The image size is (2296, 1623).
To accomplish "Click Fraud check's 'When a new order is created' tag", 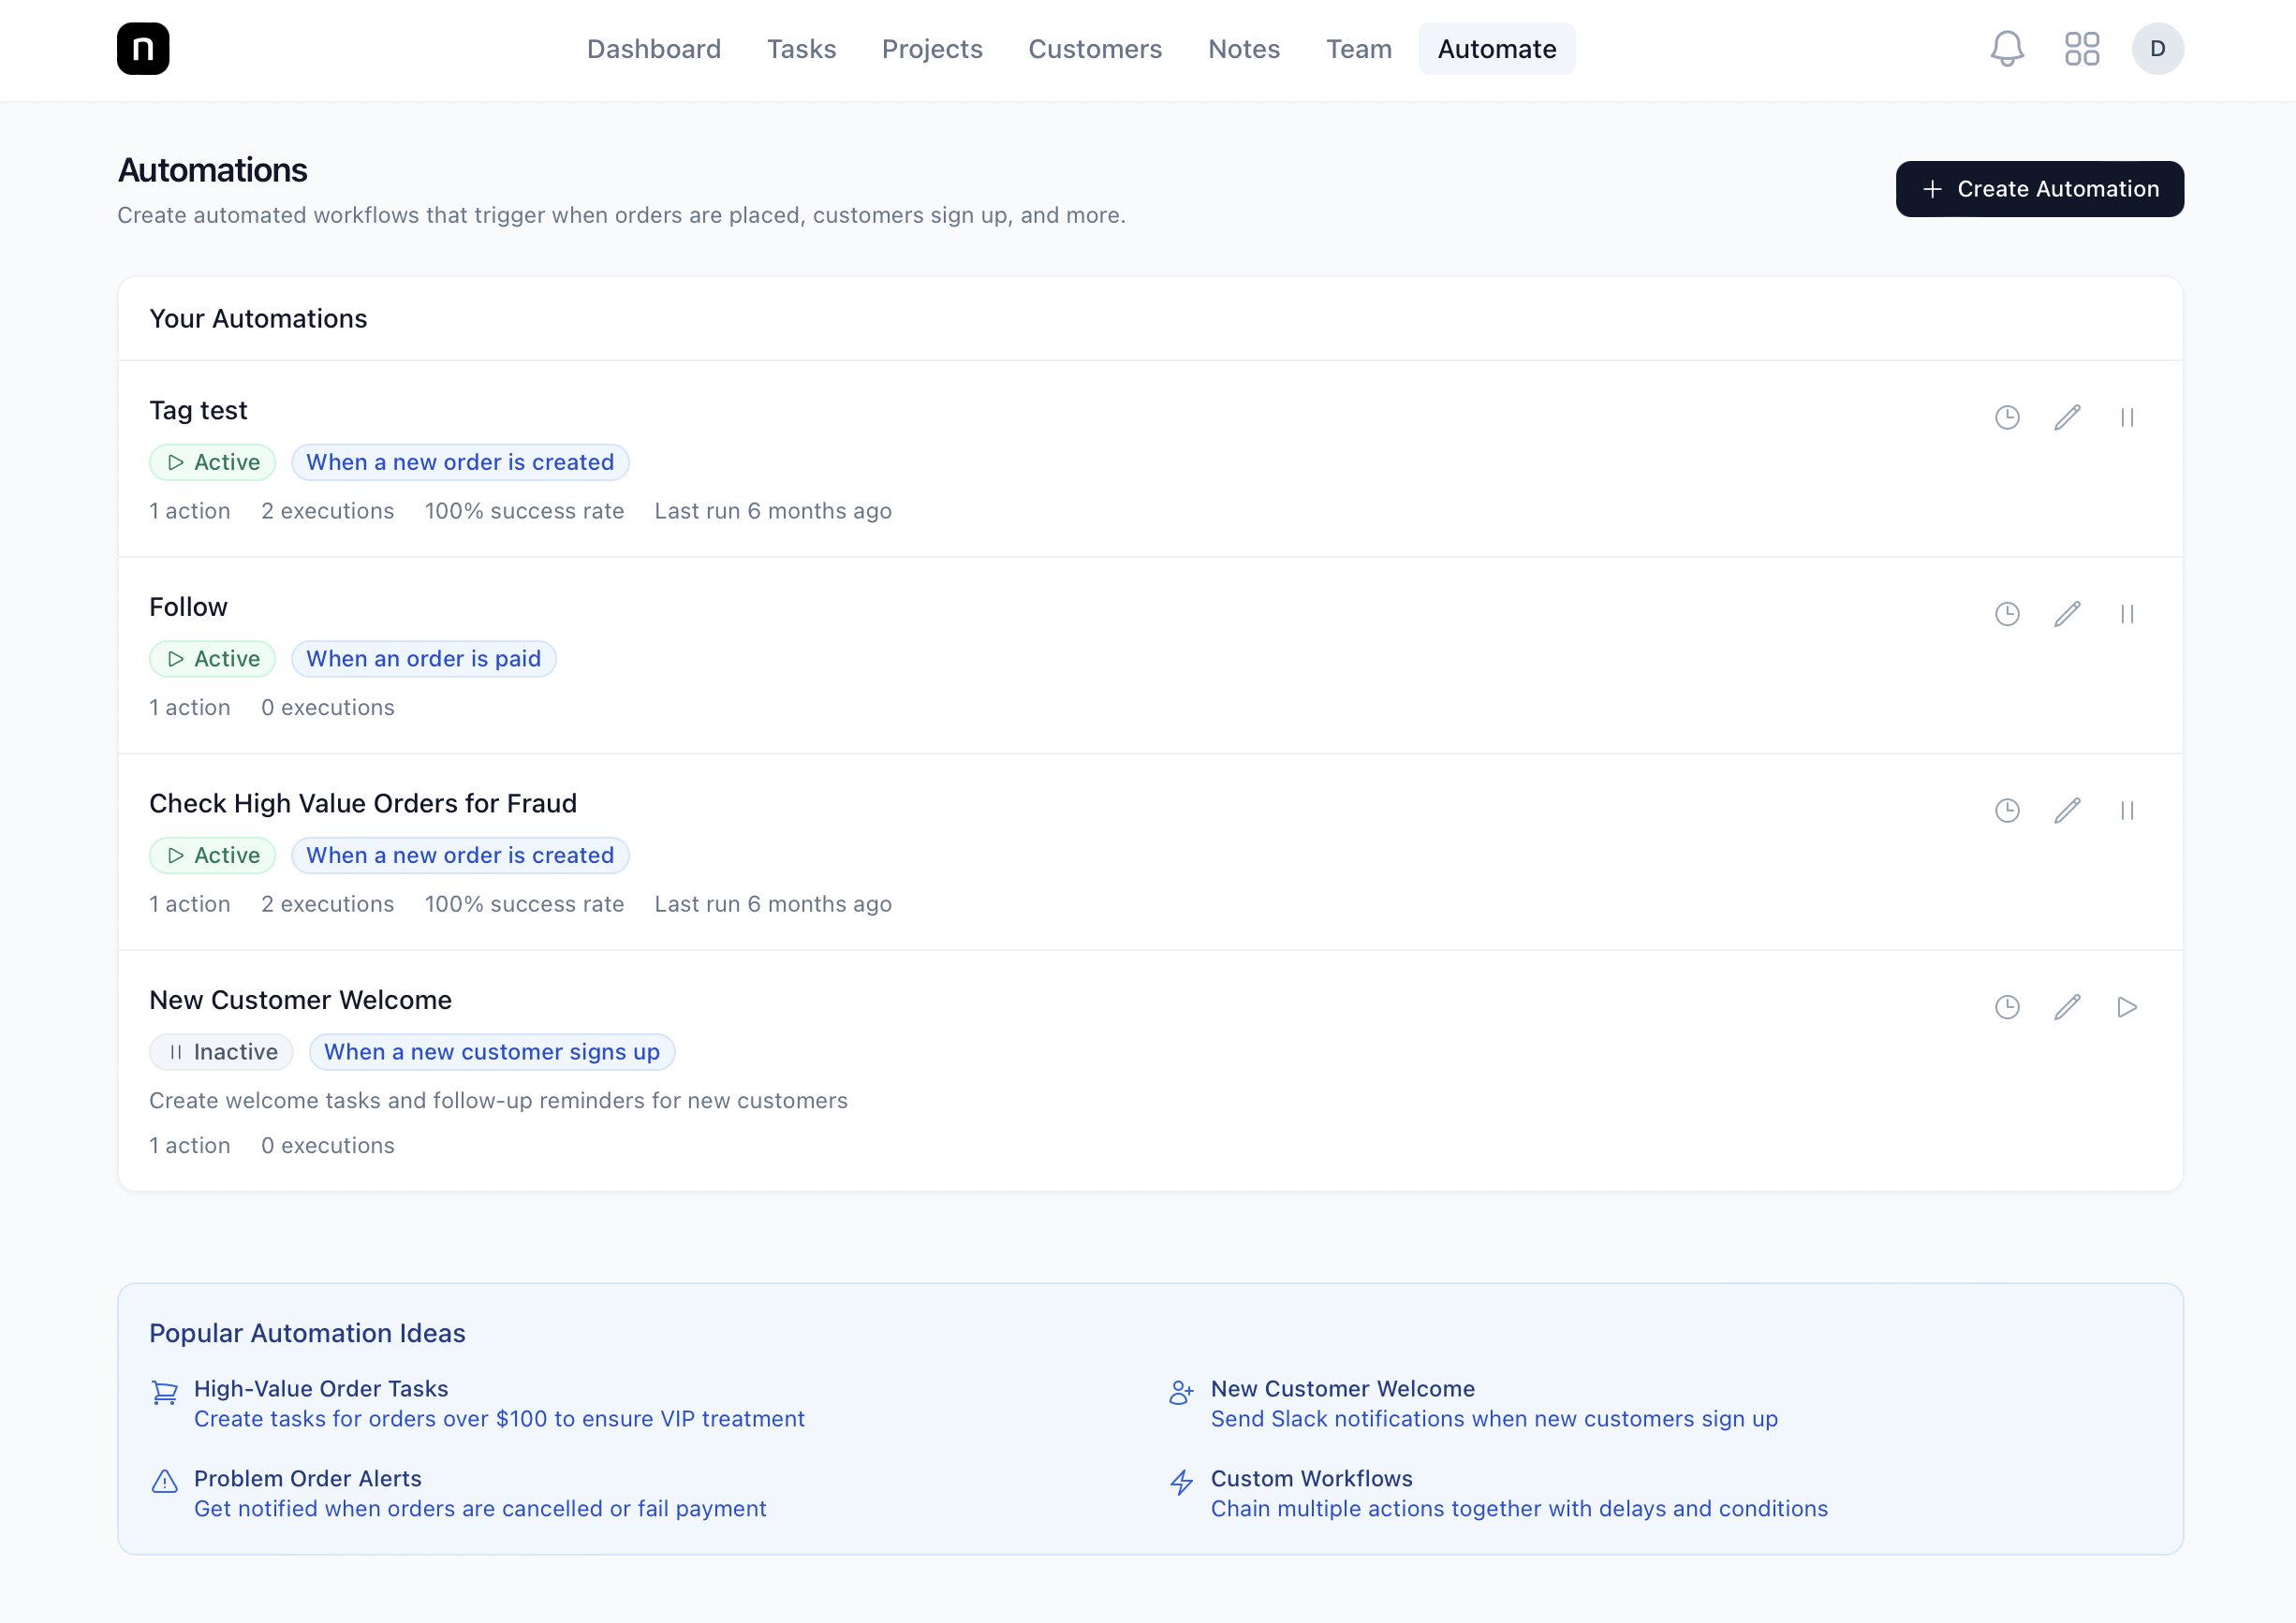I will tap(460, 855).
